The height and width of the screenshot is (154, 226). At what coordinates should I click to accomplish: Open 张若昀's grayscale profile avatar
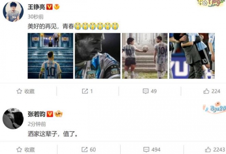(13, 119)
